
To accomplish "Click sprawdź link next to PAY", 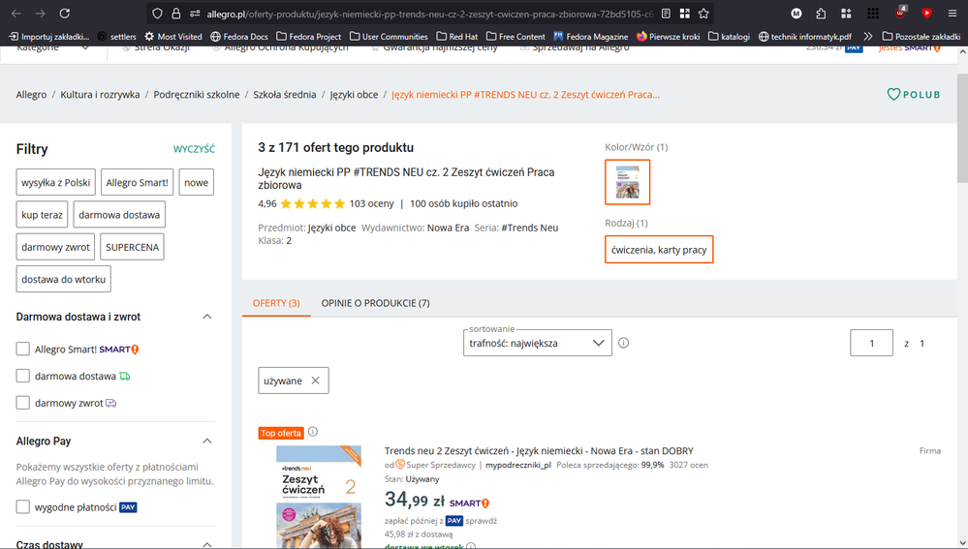I will click(482, 521).
